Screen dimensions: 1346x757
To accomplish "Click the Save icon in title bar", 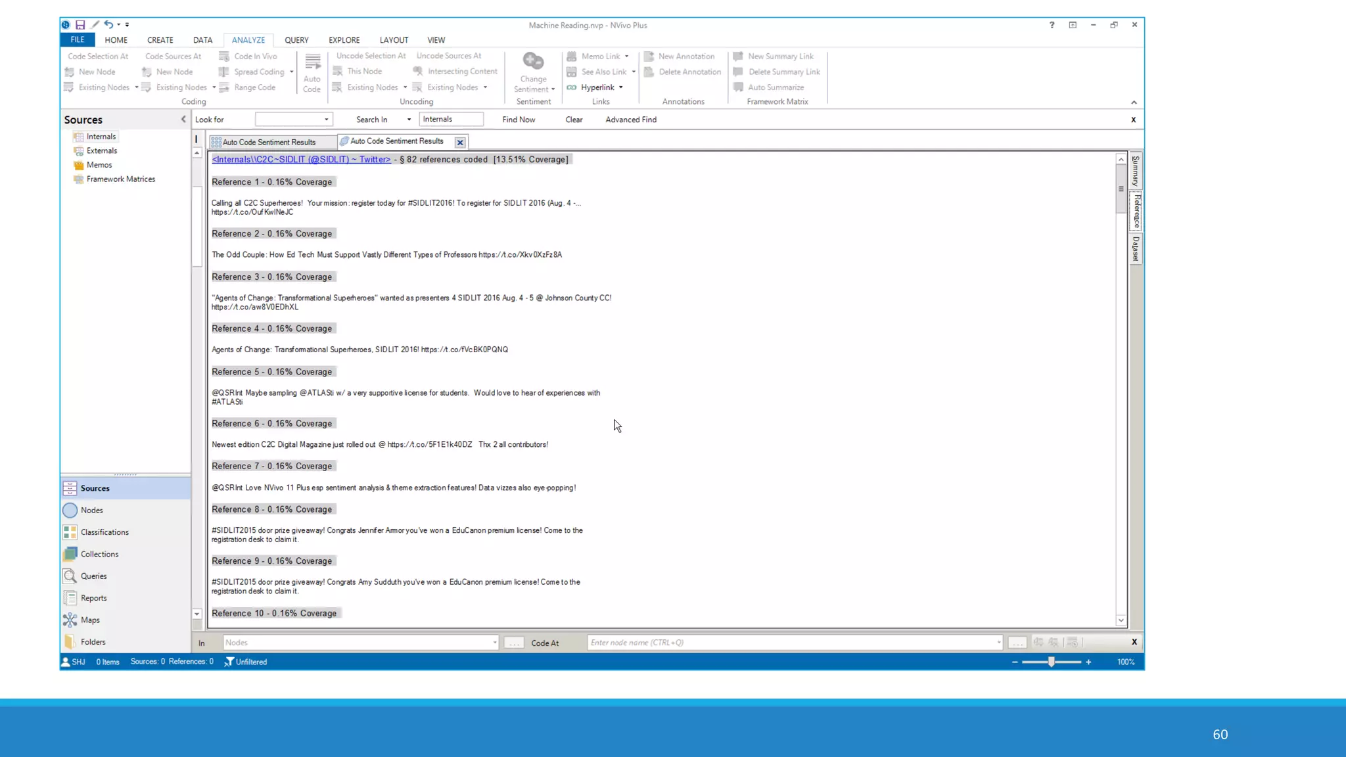I will [x=80, y=25].
